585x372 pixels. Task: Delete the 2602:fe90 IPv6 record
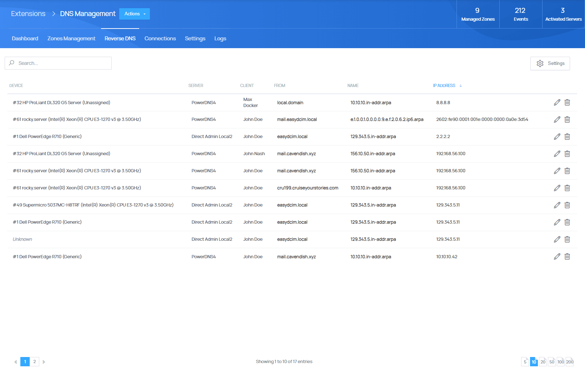pos(567,119)
